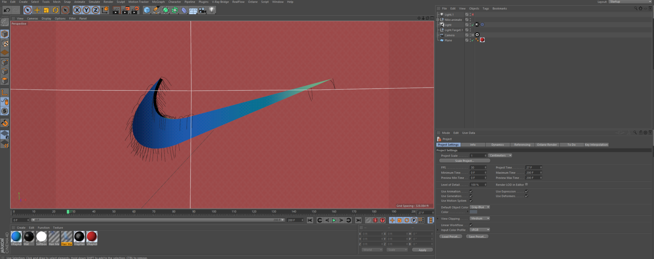Switch to coordinate system toggle icon
Screen dimensions: 654x259
(105, 10)
